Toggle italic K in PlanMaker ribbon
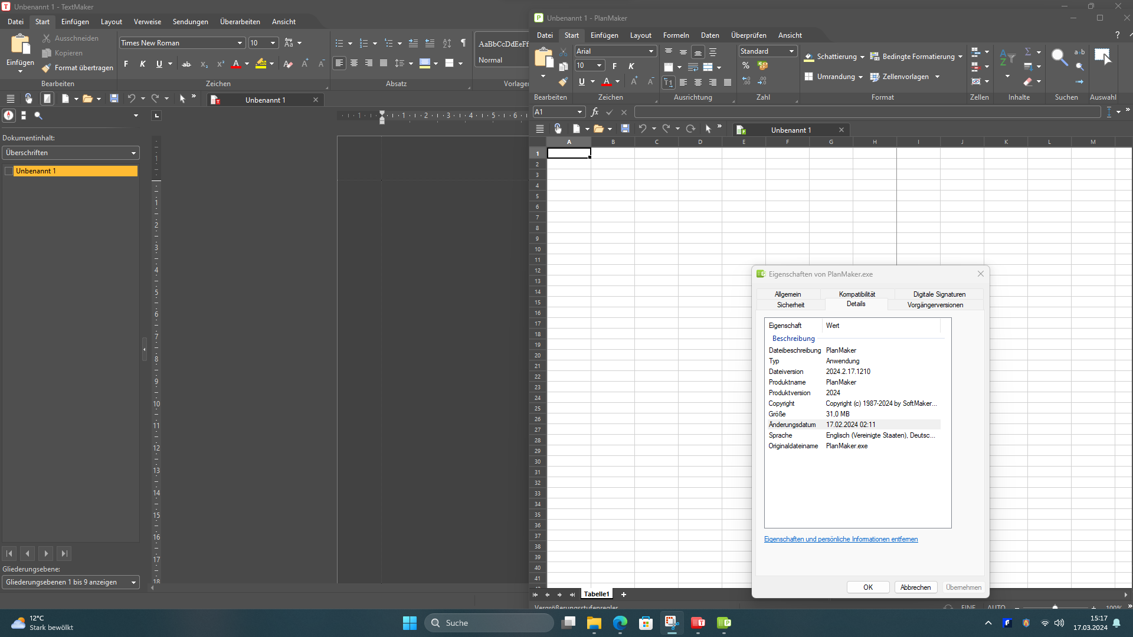Viewport: 1133px width, 637px height. pyautogui.click(x=631, y=66)
